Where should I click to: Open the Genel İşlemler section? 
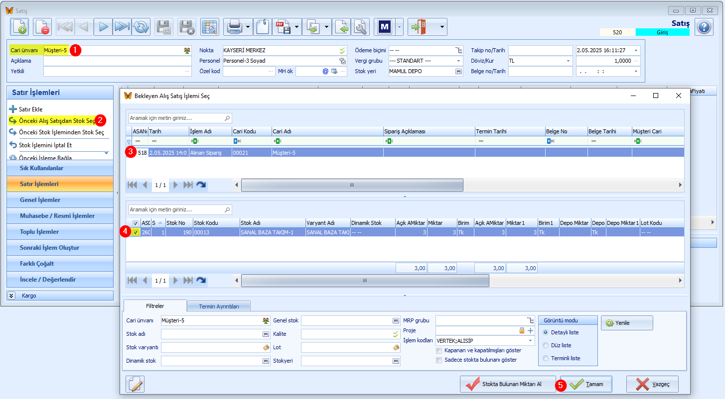60,200
